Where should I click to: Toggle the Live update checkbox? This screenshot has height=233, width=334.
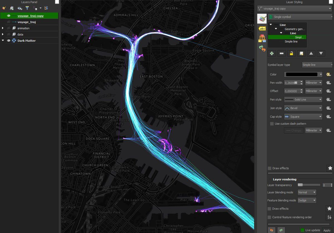[303, 230]
